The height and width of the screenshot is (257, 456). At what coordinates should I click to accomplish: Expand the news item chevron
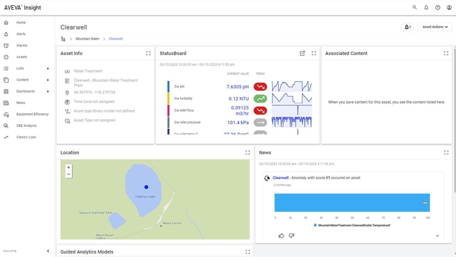coord(437,236)
